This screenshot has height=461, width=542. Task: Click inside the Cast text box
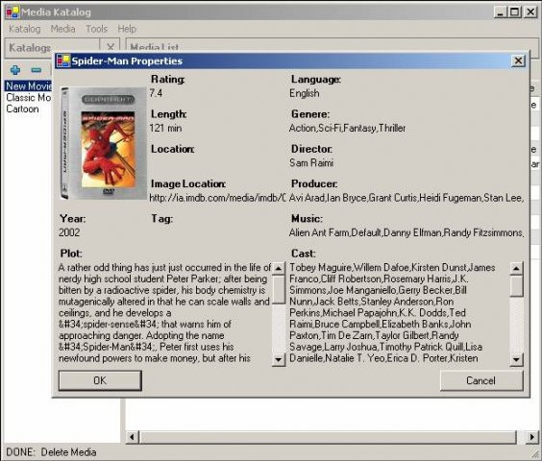pos(399,313)
